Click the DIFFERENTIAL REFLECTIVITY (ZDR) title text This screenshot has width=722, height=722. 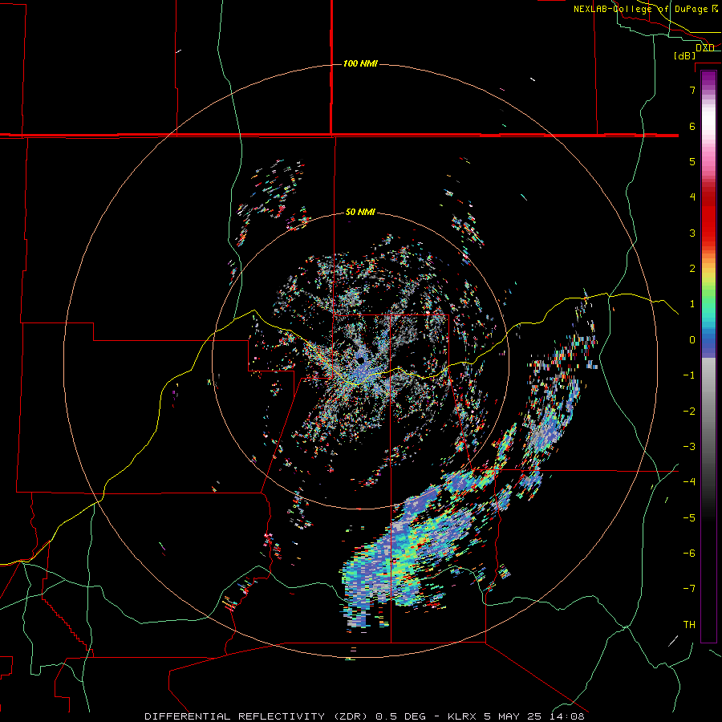pos(258,716)
